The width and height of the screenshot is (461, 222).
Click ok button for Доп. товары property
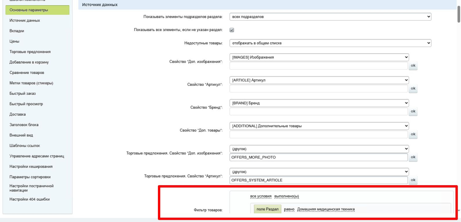tap(413, 134)
